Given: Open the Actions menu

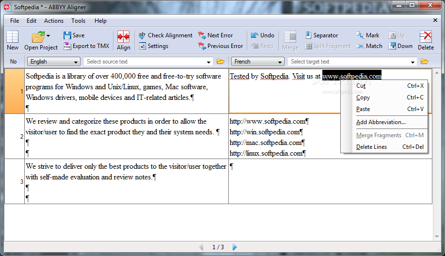Looking at the screenshot, I should coord(54,21).
